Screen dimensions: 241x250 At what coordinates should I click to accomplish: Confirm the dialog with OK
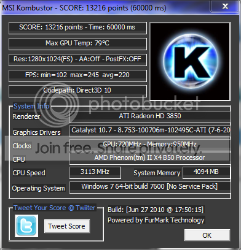pos(207,235)
